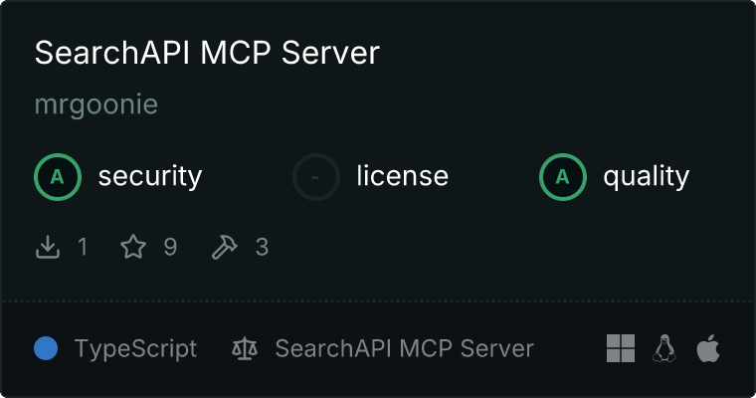Open the SearchAPI MCP Server title
756x398 pixels.
207,53
